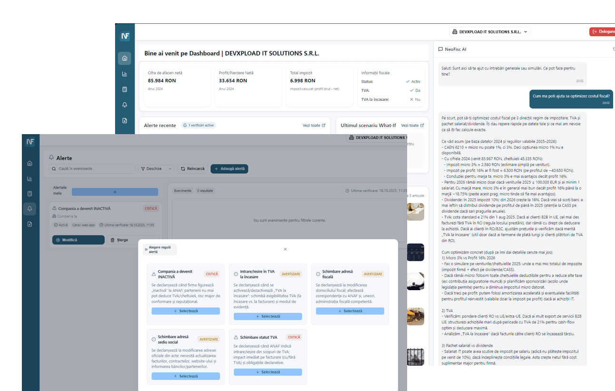Open the bar chart icon in the Dashboard sidebar

tap(125, 74)
